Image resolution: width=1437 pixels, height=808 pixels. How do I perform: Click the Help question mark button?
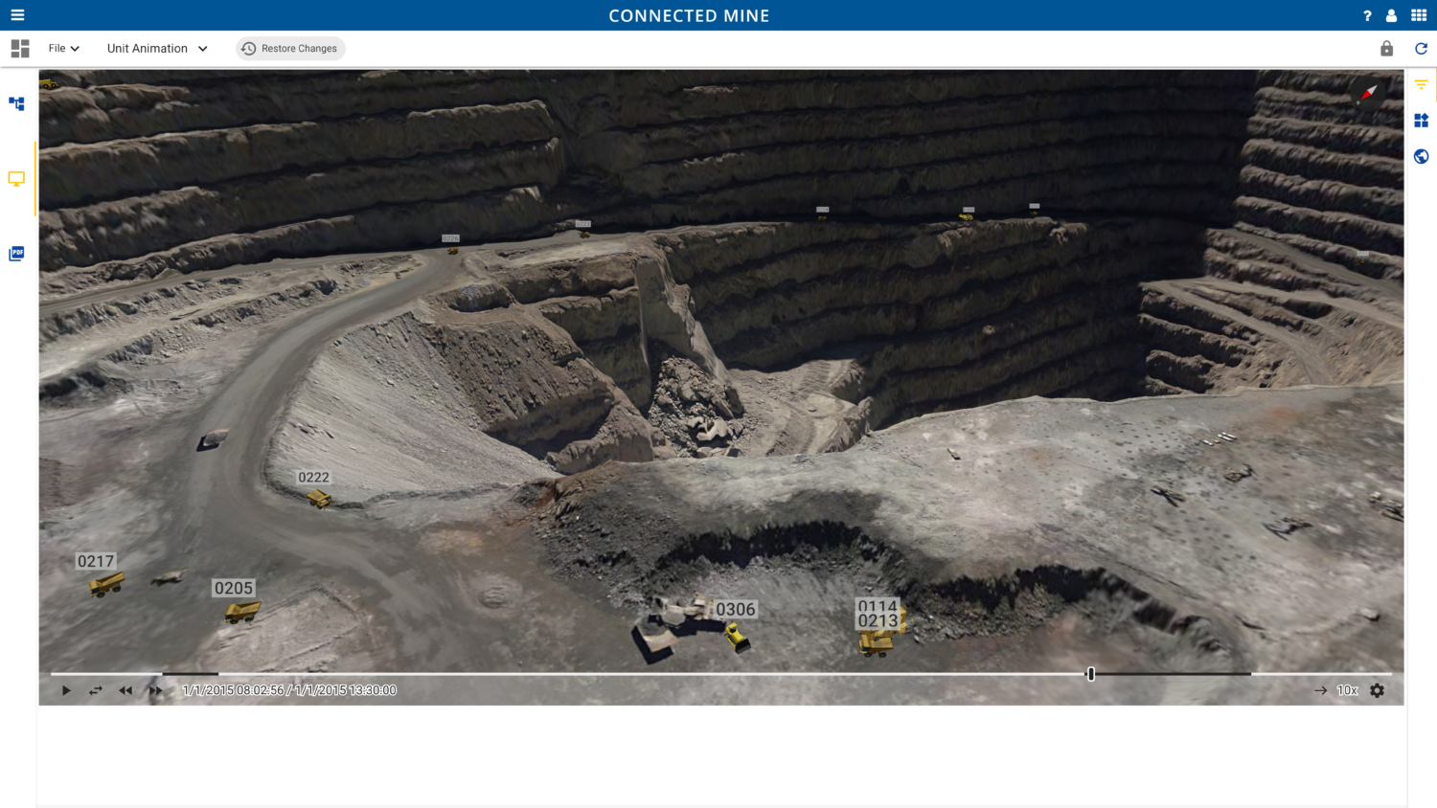1367,15
